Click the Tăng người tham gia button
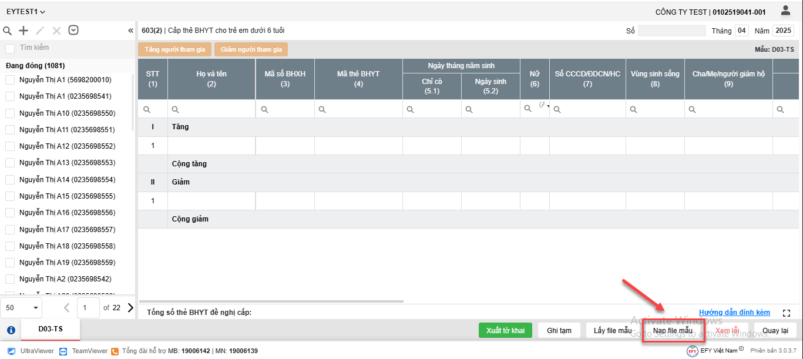This screenshot has height=359, width=803. pyautogui.click(x=174, y=49)
